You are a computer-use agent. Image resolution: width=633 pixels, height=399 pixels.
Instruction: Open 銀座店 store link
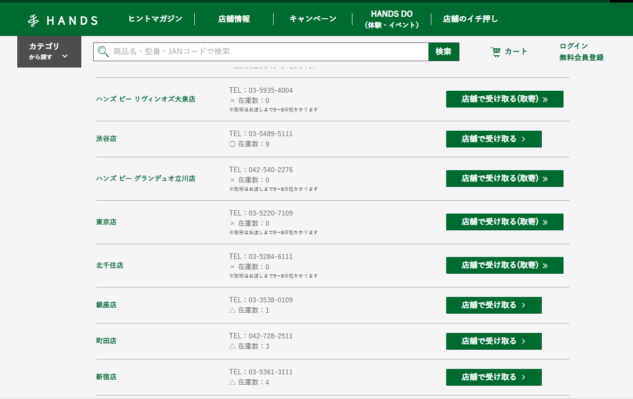(x=106, y=305)
